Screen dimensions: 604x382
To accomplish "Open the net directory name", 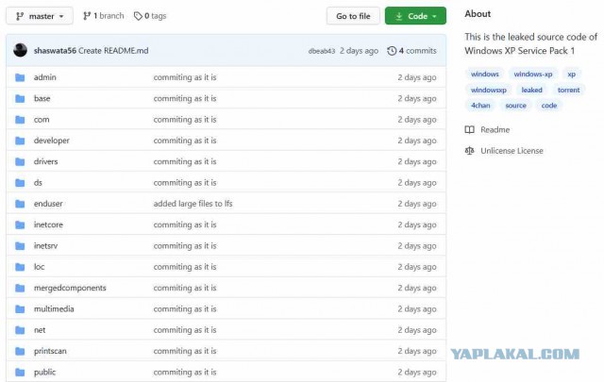I will tap(40, 330).
